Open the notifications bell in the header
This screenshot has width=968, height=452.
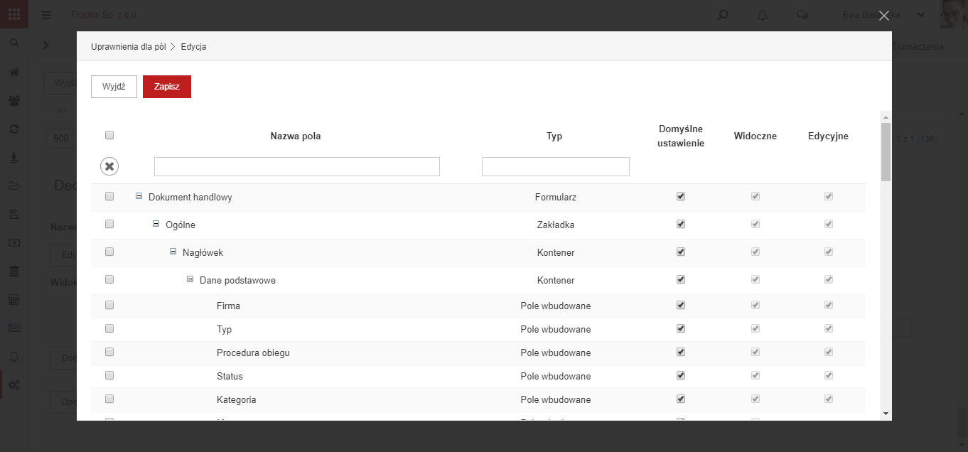763,14
